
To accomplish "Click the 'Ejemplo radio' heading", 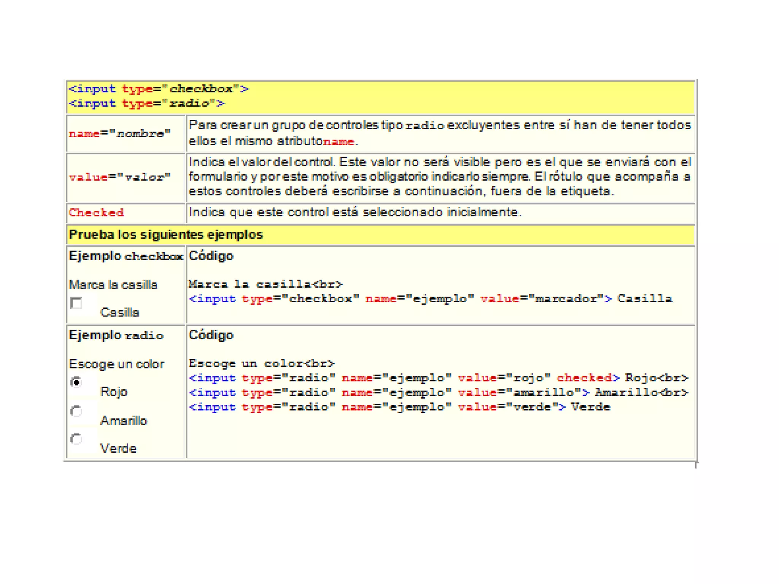I will click(116, 335).
